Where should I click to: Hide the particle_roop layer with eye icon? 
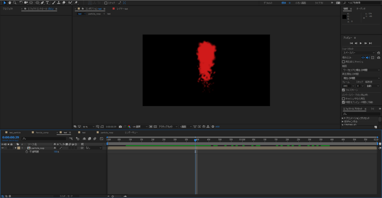click(3, 148)
